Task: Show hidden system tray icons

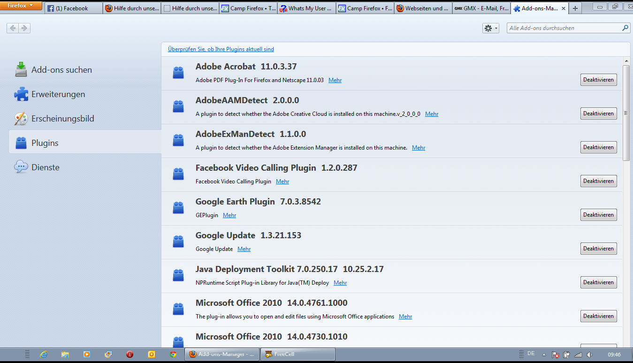Action: [x=544, y=355]
